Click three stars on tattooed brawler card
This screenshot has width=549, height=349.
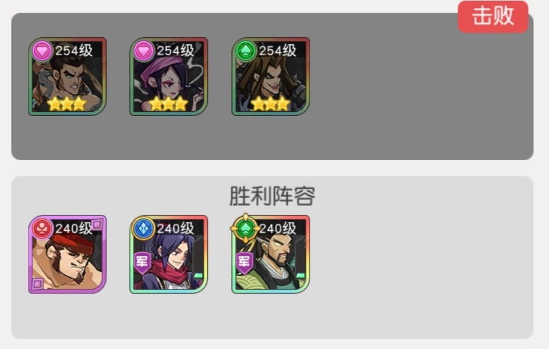(66, 104)
